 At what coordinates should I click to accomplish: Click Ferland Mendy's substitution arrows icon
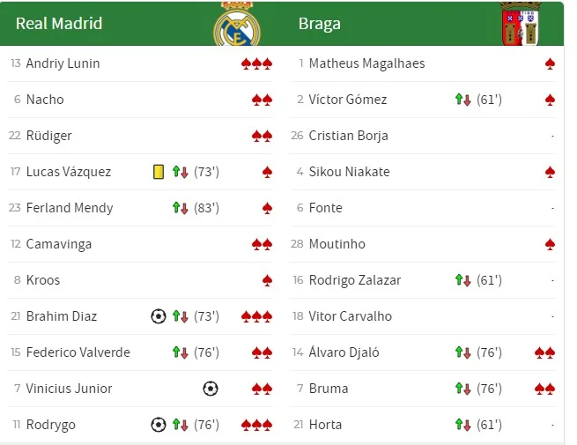pyautogui.click(x=181, y=208)
